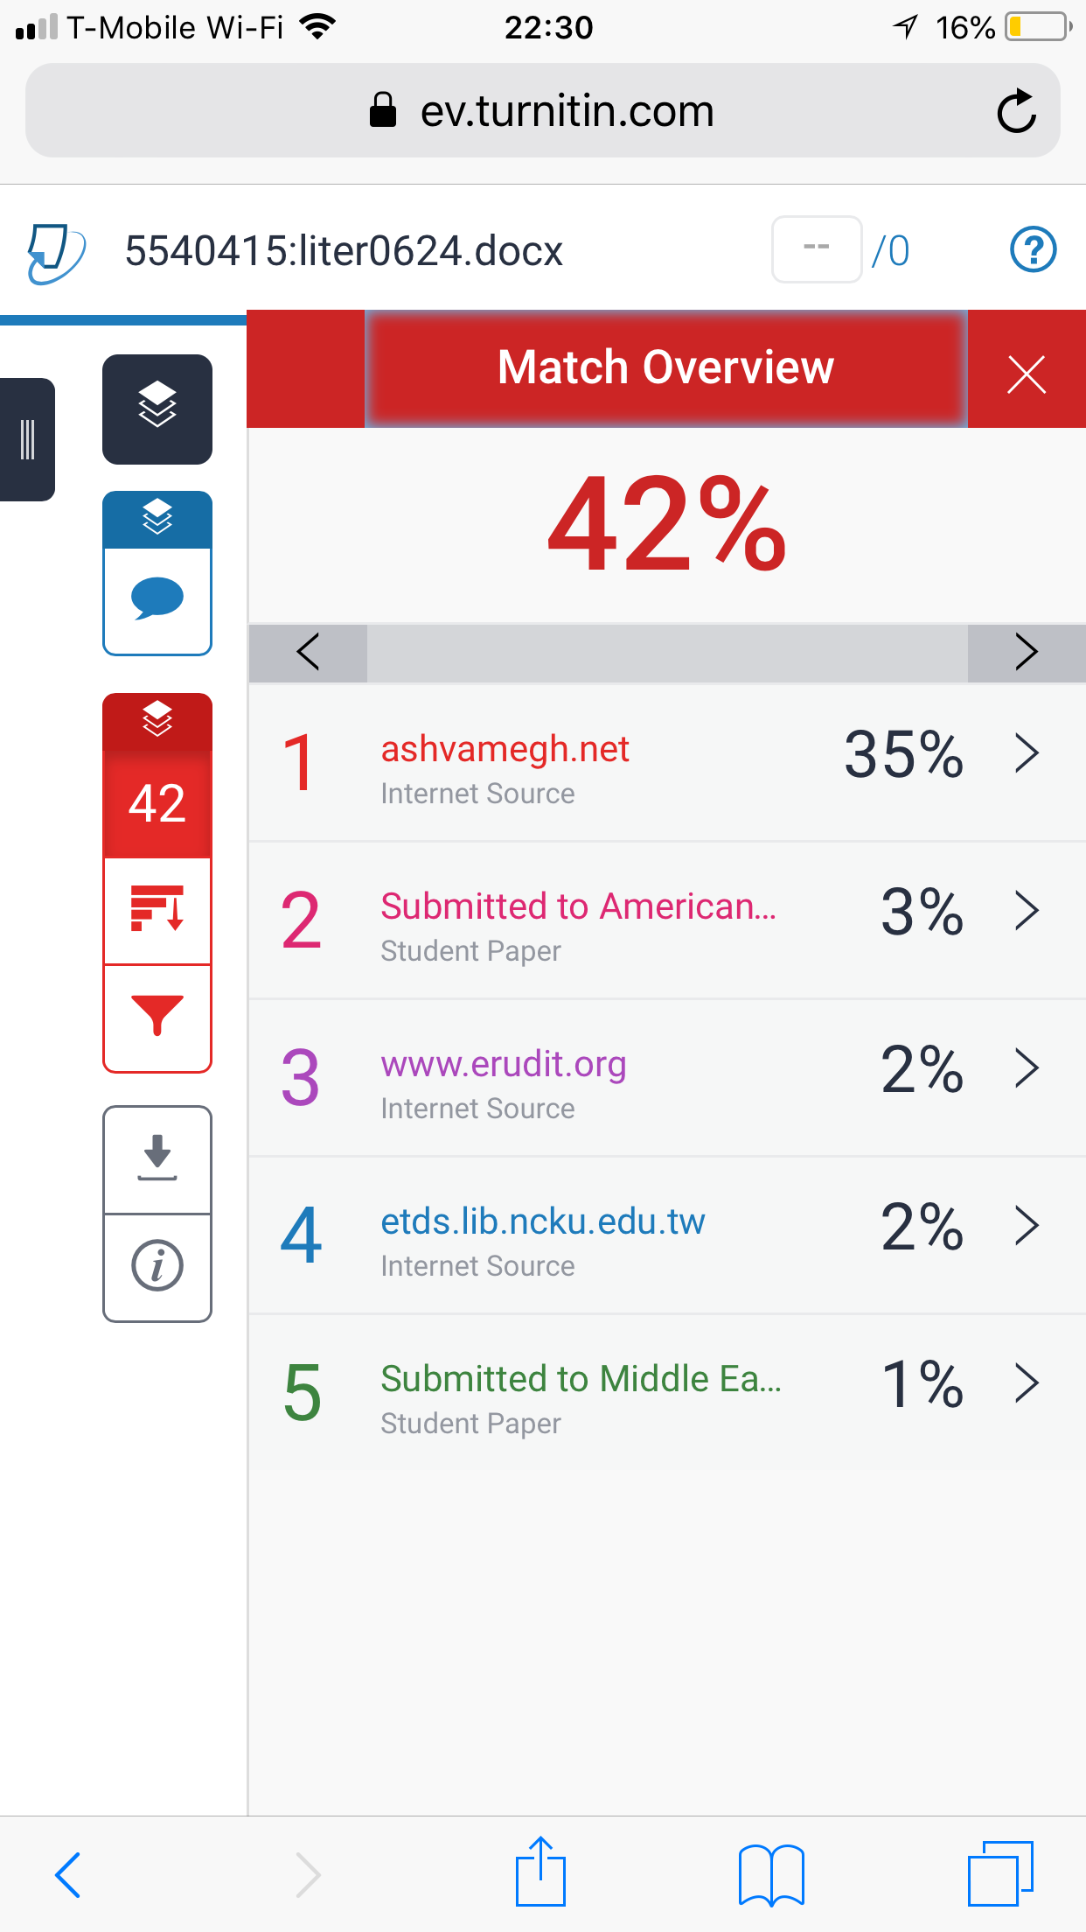Toggle the collapsed side handle panel
The width and height of the screenshot is (1086, 1932).
click(x=27, y=439)
